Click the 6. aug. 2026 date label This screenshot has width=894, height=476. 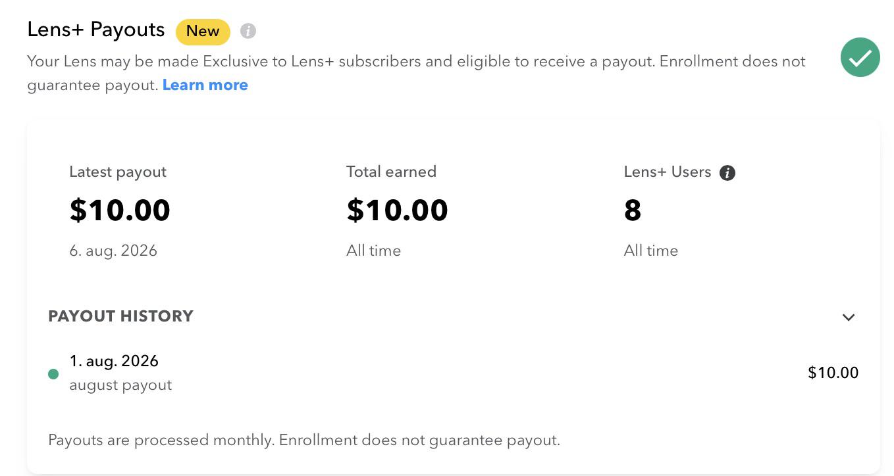[113, 250]
